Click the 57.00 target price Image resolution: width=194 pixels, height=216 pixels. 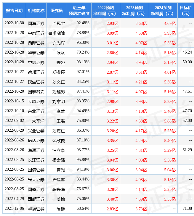coord(187,121)
